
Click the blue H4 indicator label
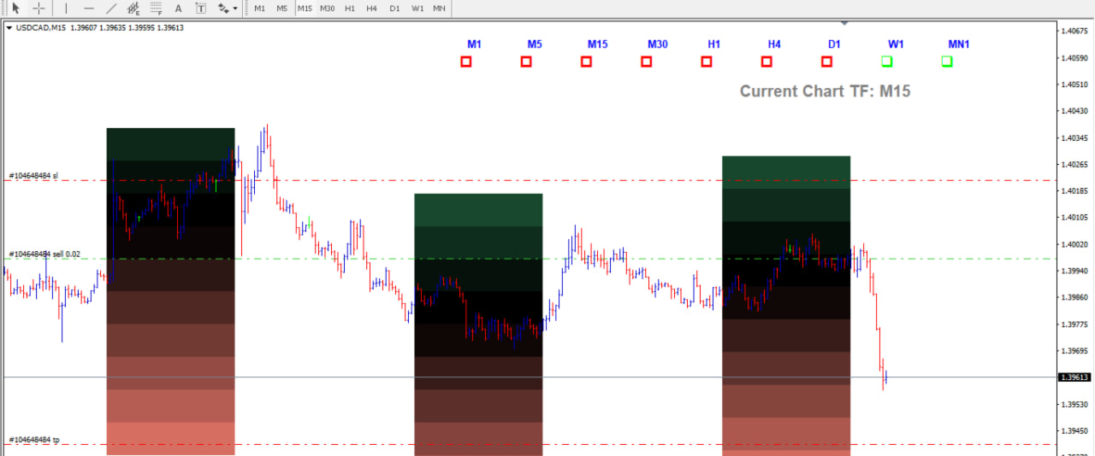[774, 44]
